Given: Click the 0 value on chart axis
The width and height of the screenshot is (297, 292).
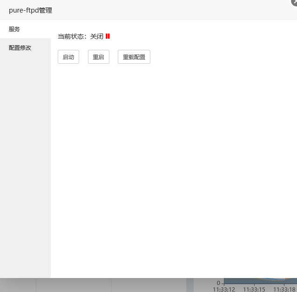Looking at the screenshot, I should 218,283.
